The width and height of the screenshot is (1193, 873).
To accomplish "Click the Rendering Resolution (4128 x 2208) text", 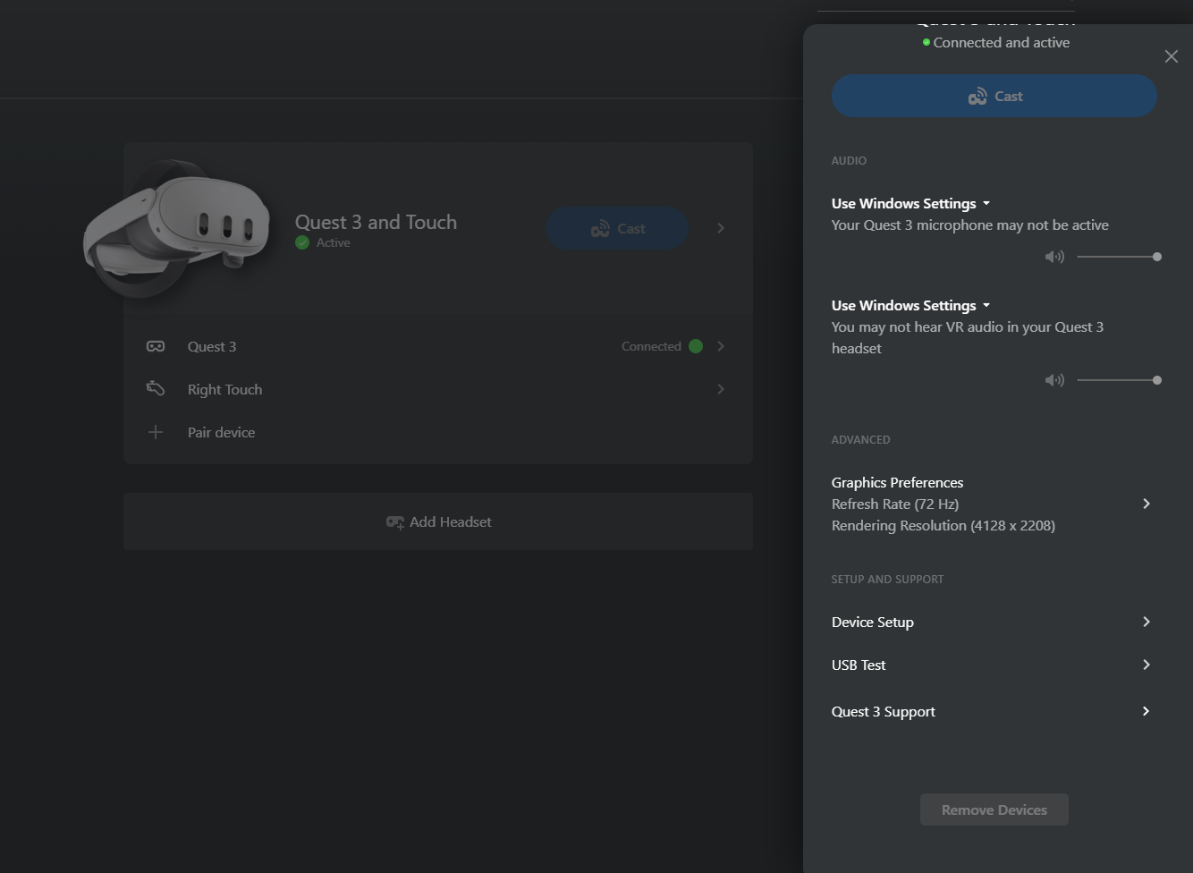I will (x=943, y=526).
